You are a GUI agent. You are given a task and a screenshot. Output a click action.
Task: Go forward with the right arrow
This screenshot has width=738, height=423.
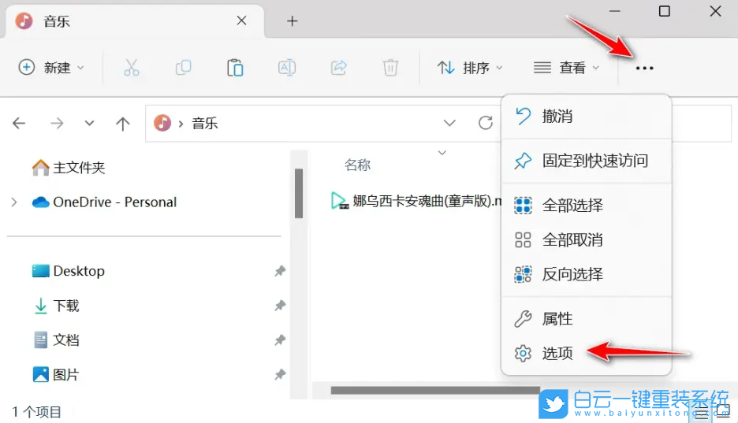pyautogui.click(x=57, y=124)
